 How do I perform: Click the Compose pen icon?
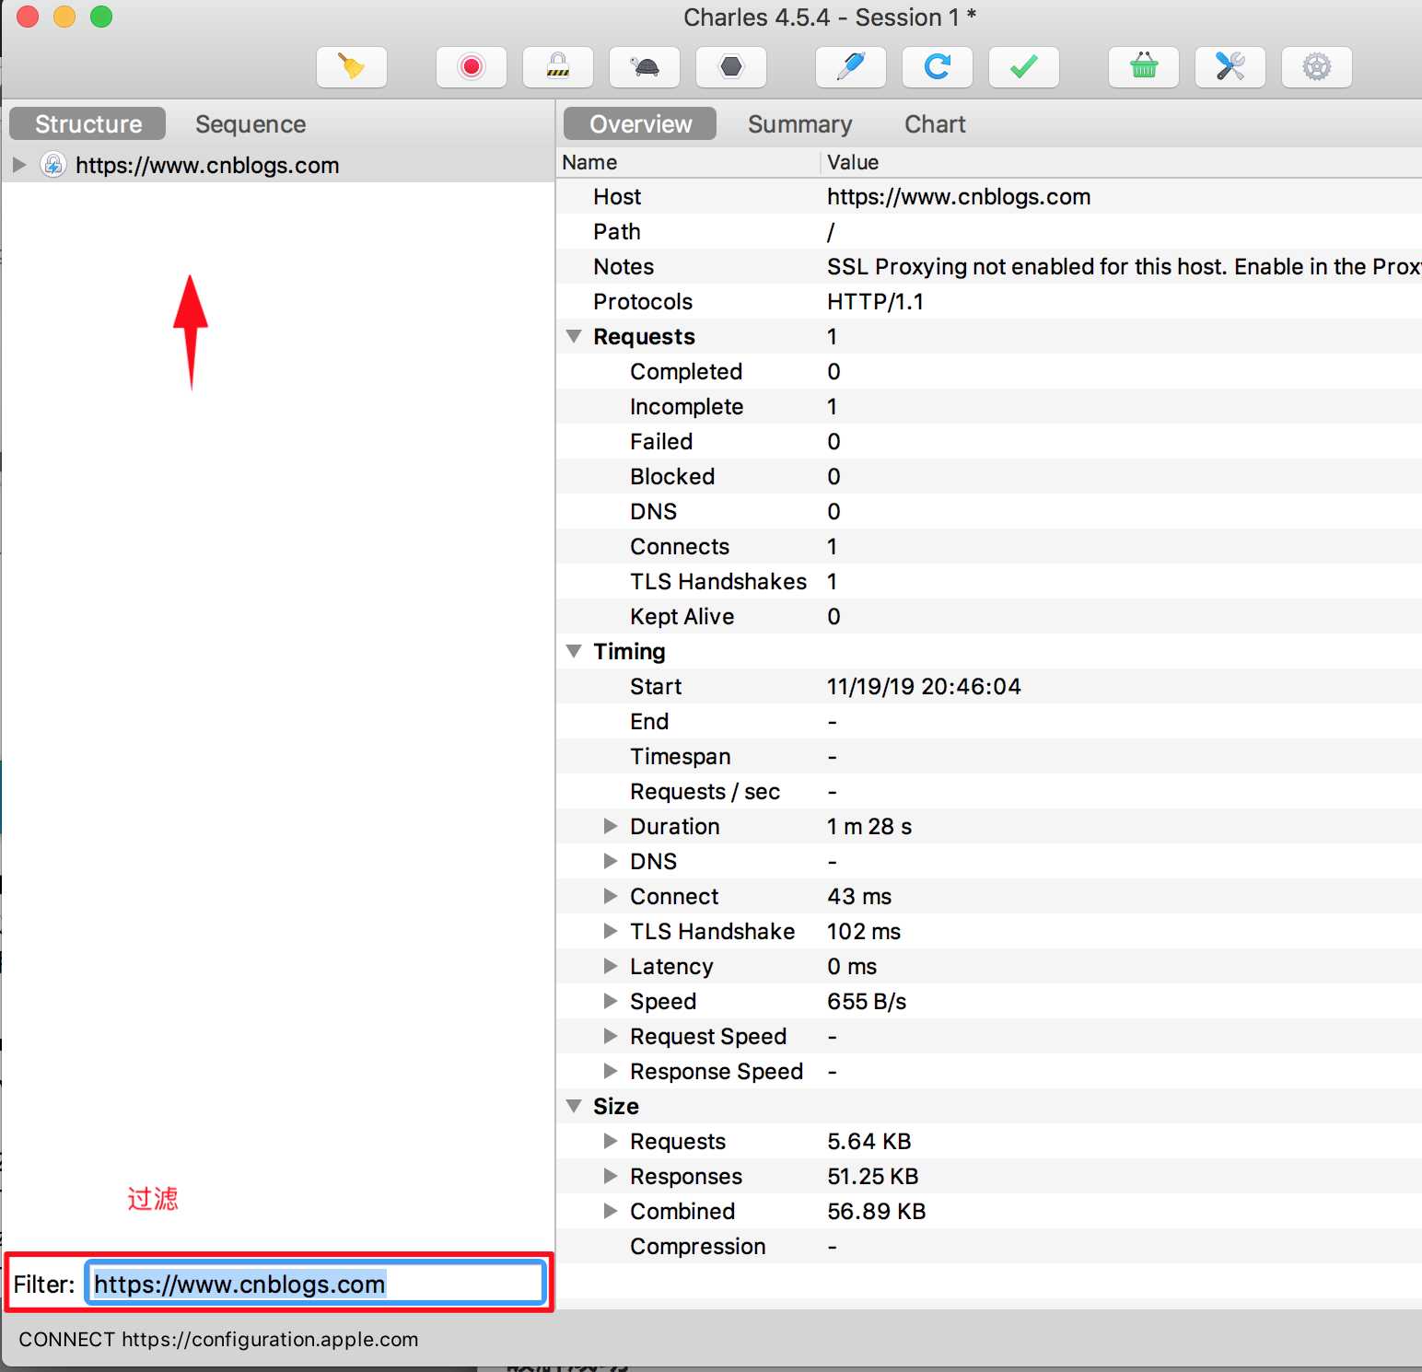(x=851, y=67)
